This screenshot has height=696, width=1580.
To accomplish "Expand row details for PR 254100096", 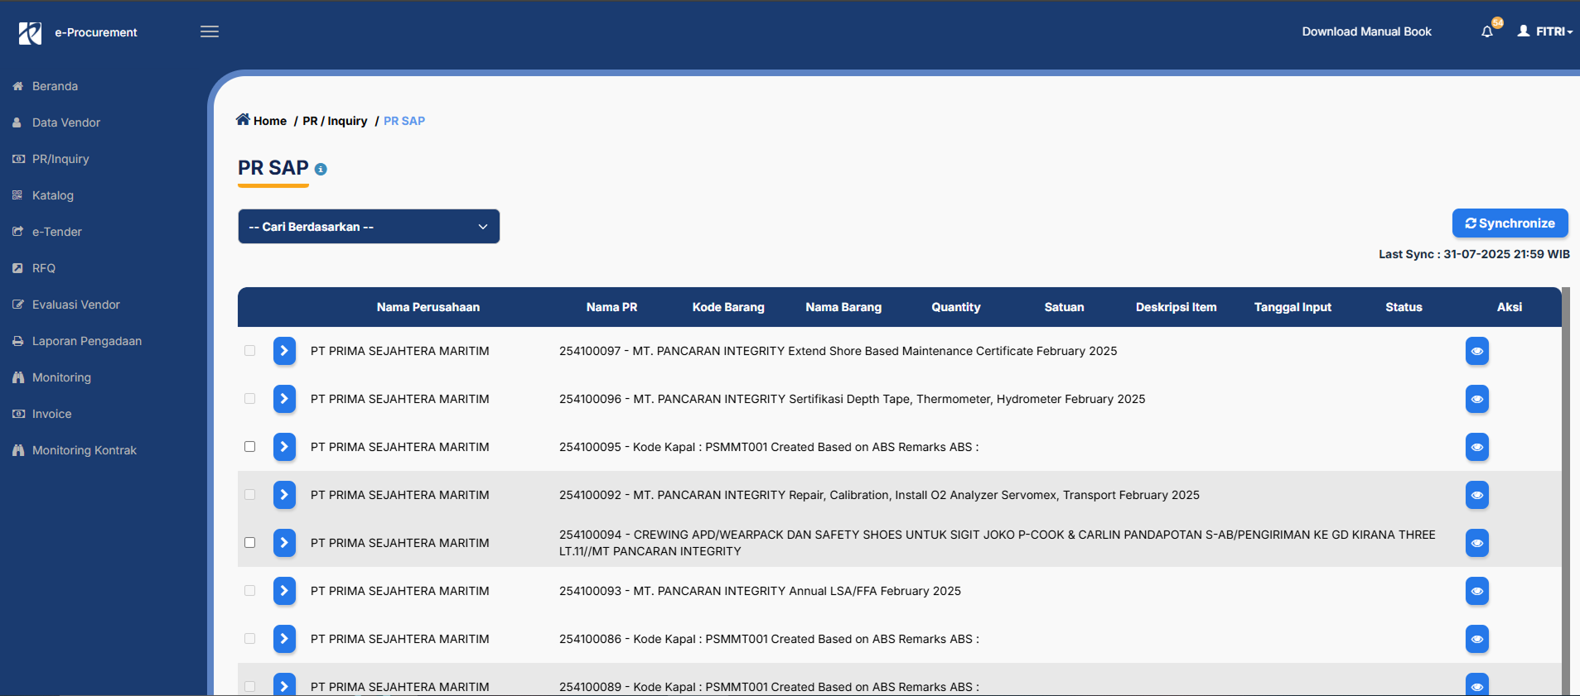I will (x=284, y=399).
